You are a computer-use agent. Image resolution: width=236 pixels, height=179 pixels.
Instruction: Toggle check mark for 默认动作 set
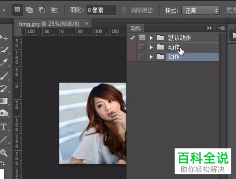pyautogui.click(x=132, y=38)
